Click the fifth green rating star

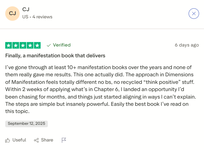(37, 45)
